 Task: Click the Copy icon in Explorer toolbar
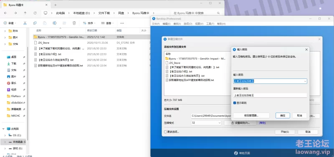(35, 23)
